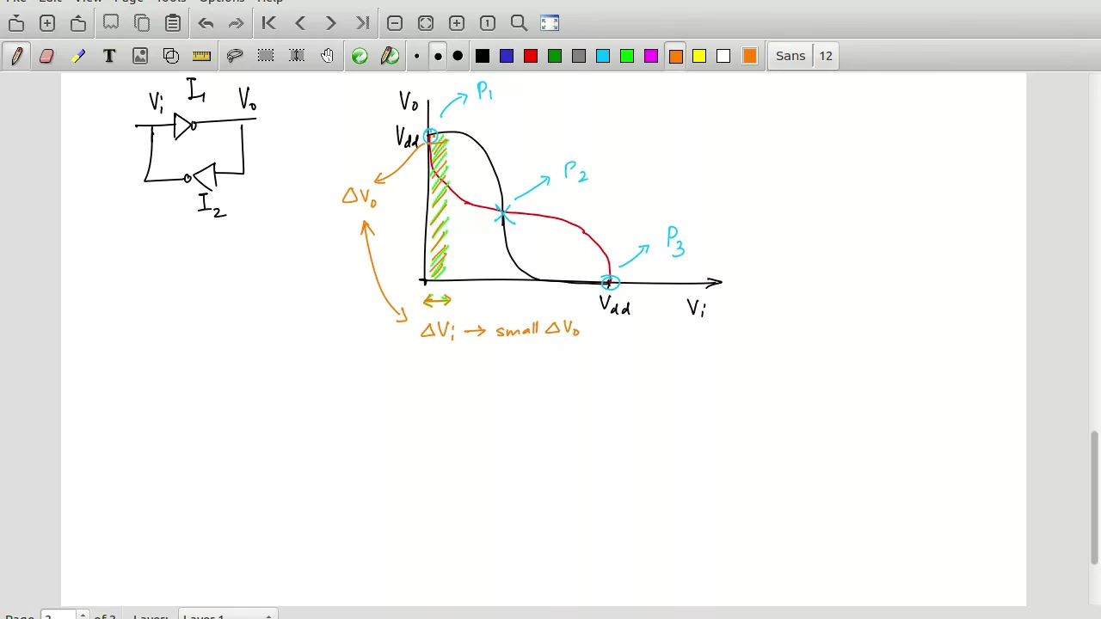Go to the next page
This screenshot has height=619, width=1101.
point(331,23)
